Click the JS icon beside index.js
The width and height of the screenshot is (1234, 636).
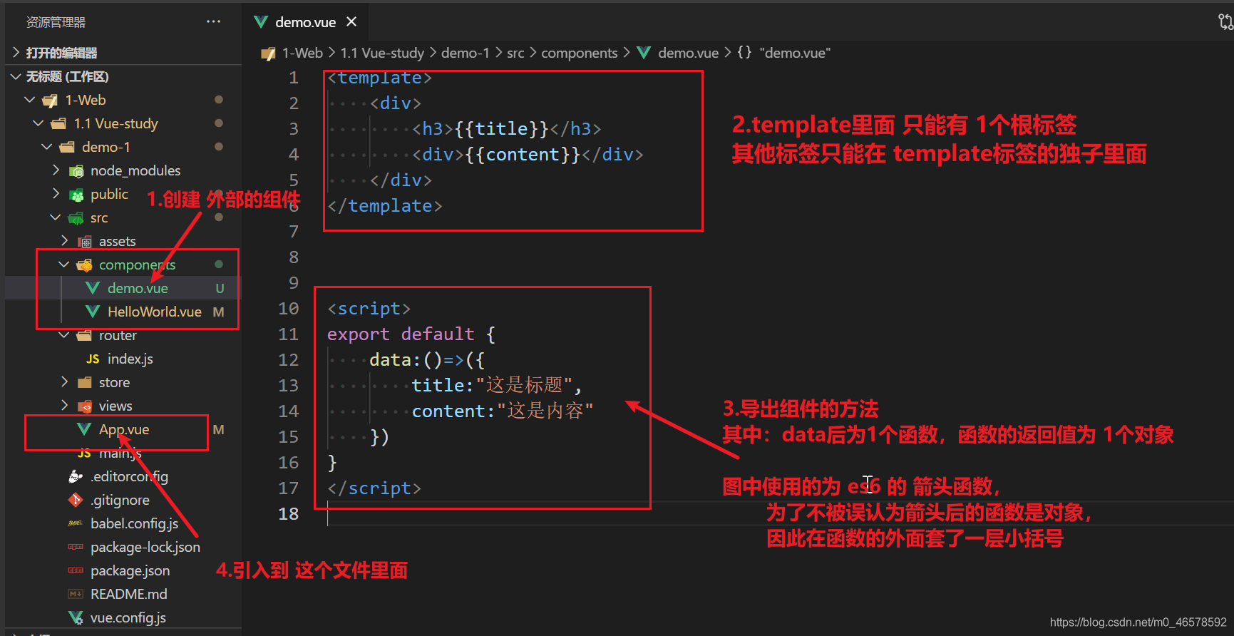pyautogui.click(x=93, y=359)
